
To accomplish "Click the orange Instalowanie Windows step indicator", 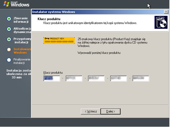I will coord(9,50).
